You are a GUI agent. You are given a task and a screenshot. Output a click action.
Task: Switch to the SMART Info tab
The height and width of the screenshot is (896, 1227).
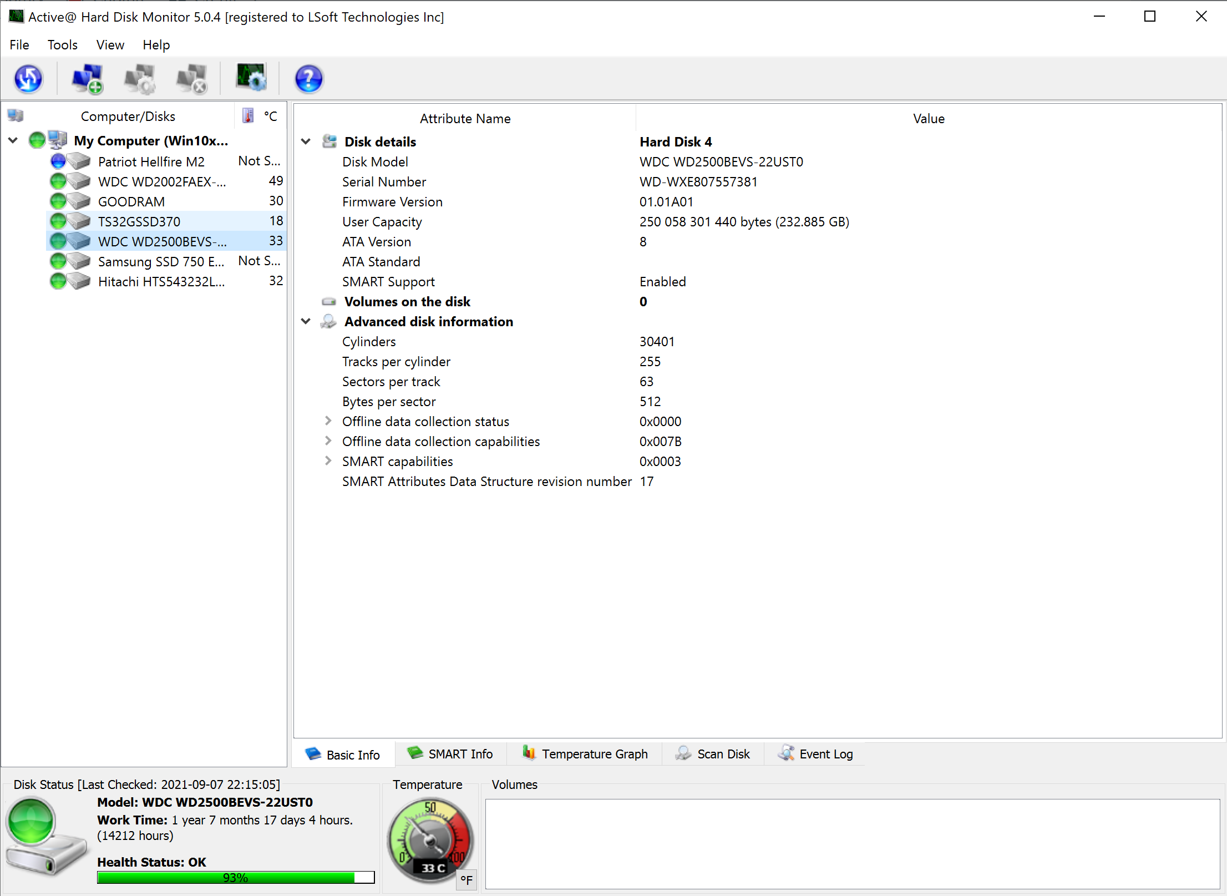coord(450,754)
